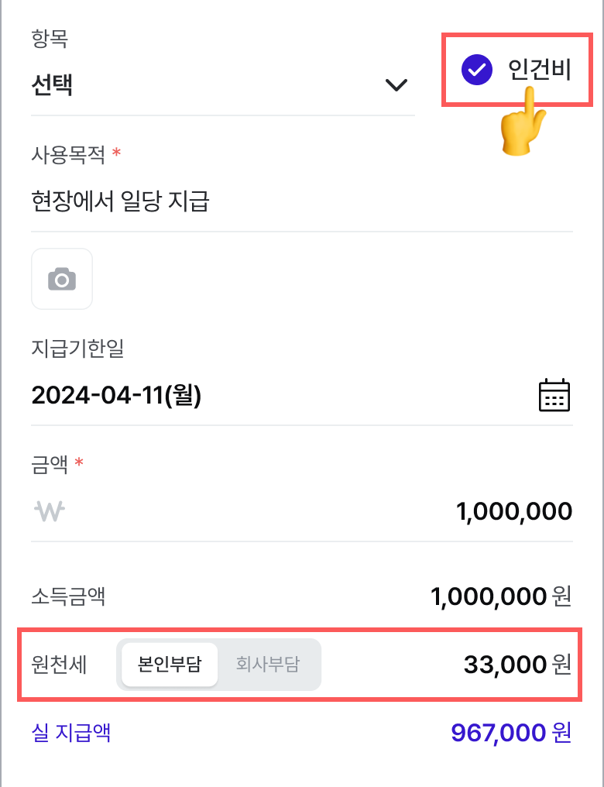The image size is (604, 787).
Task: Click the purple checkmark circle icon
Action: pos(476,70)
